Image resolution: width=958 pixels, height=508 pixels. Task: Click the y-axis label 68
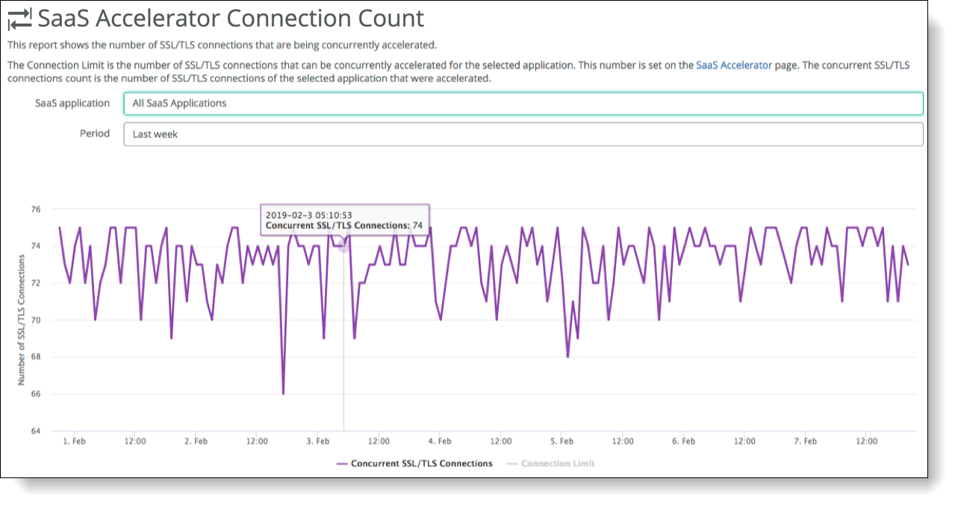click(36, 357)
